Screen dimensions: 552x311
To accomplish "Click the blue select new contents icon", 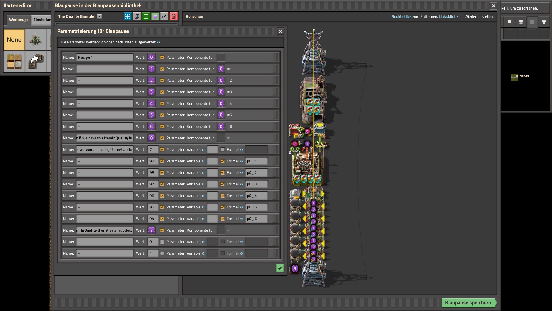I will click(128, 16).
